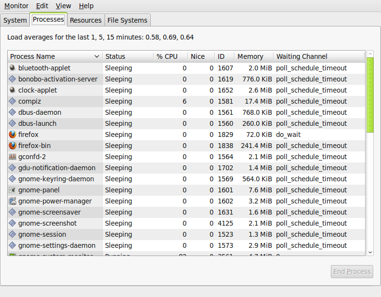The image size is (381, 297).
Task: Click the gnome-session process icon
Action: click(13, 234)
